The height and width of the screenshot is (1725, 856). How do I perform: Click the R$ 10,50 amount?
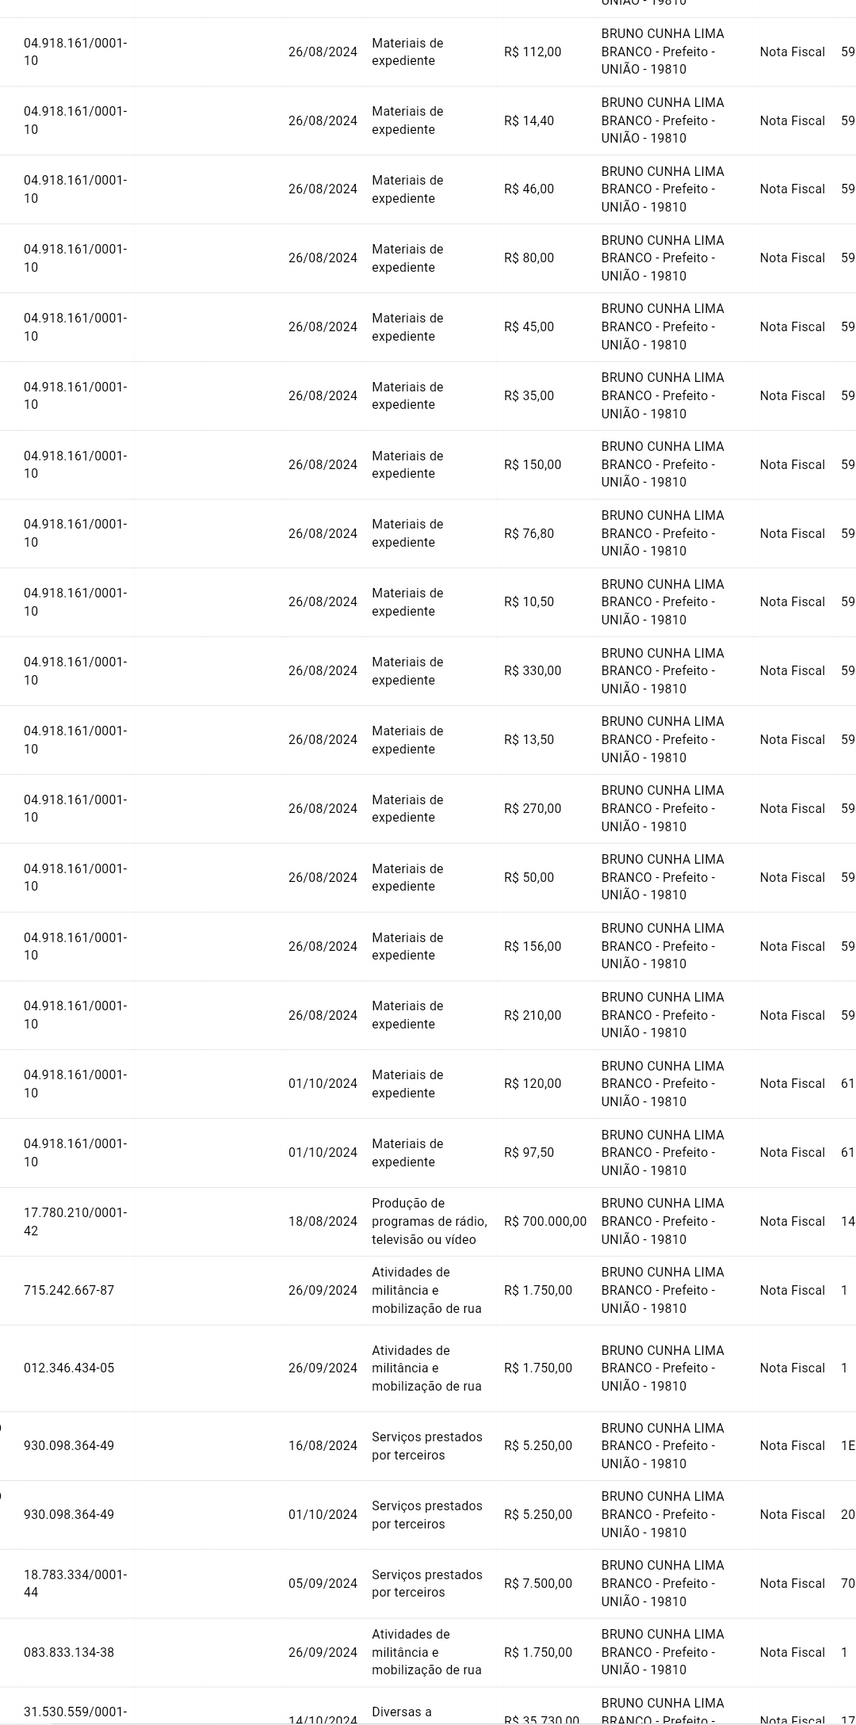coord(529,601)
